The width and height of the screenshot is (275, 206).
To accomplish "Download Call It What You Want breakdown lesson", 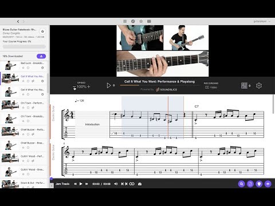I will [42, 94].
